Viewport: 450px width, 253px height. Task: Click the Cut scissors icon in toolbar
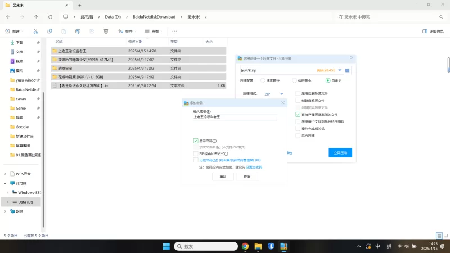click(35, 31)
